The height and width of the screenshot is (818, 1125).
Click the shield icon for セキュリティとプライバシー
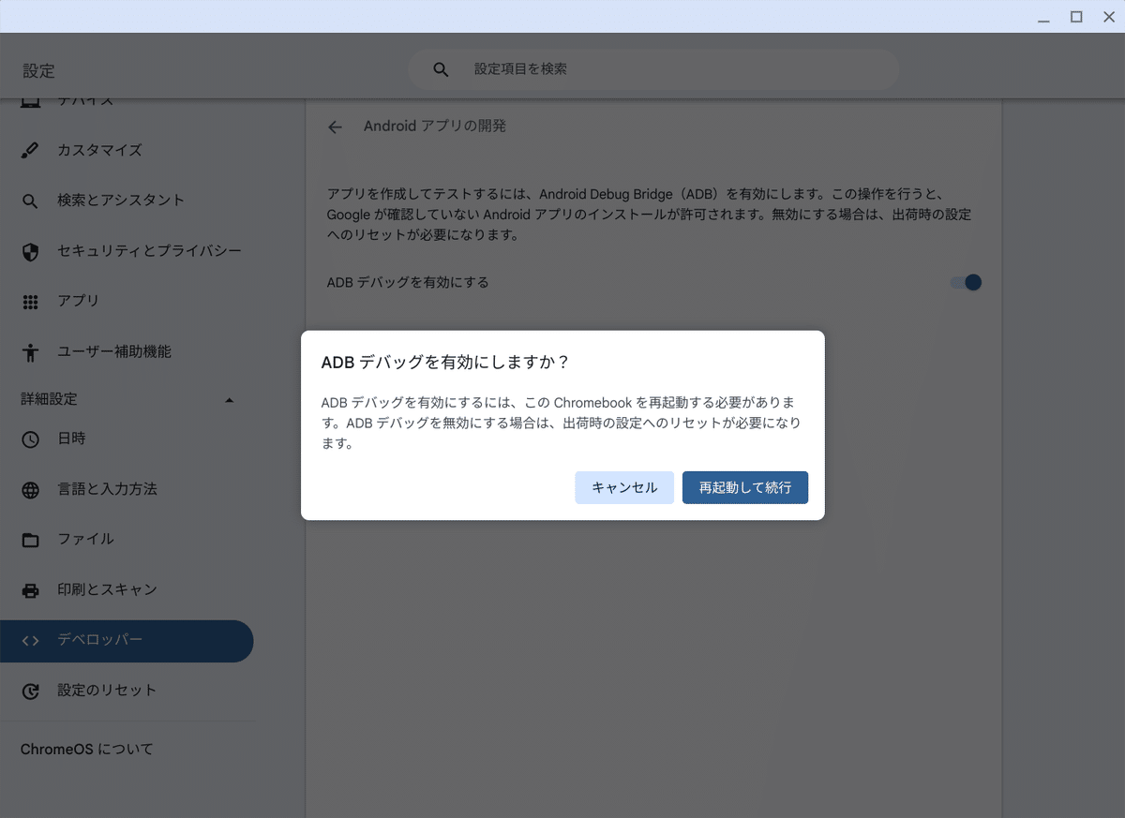(x=30, y=251)
